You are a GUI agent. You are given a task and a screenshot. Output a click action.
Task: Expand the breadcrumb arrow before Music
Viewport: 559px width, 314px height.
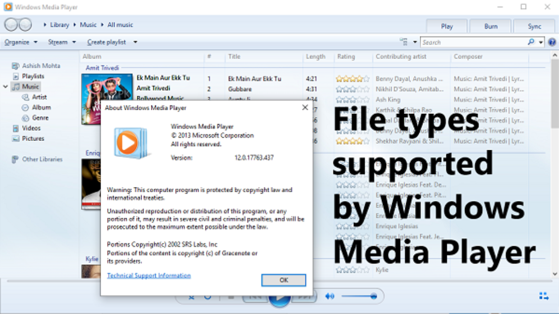(75, 25)
